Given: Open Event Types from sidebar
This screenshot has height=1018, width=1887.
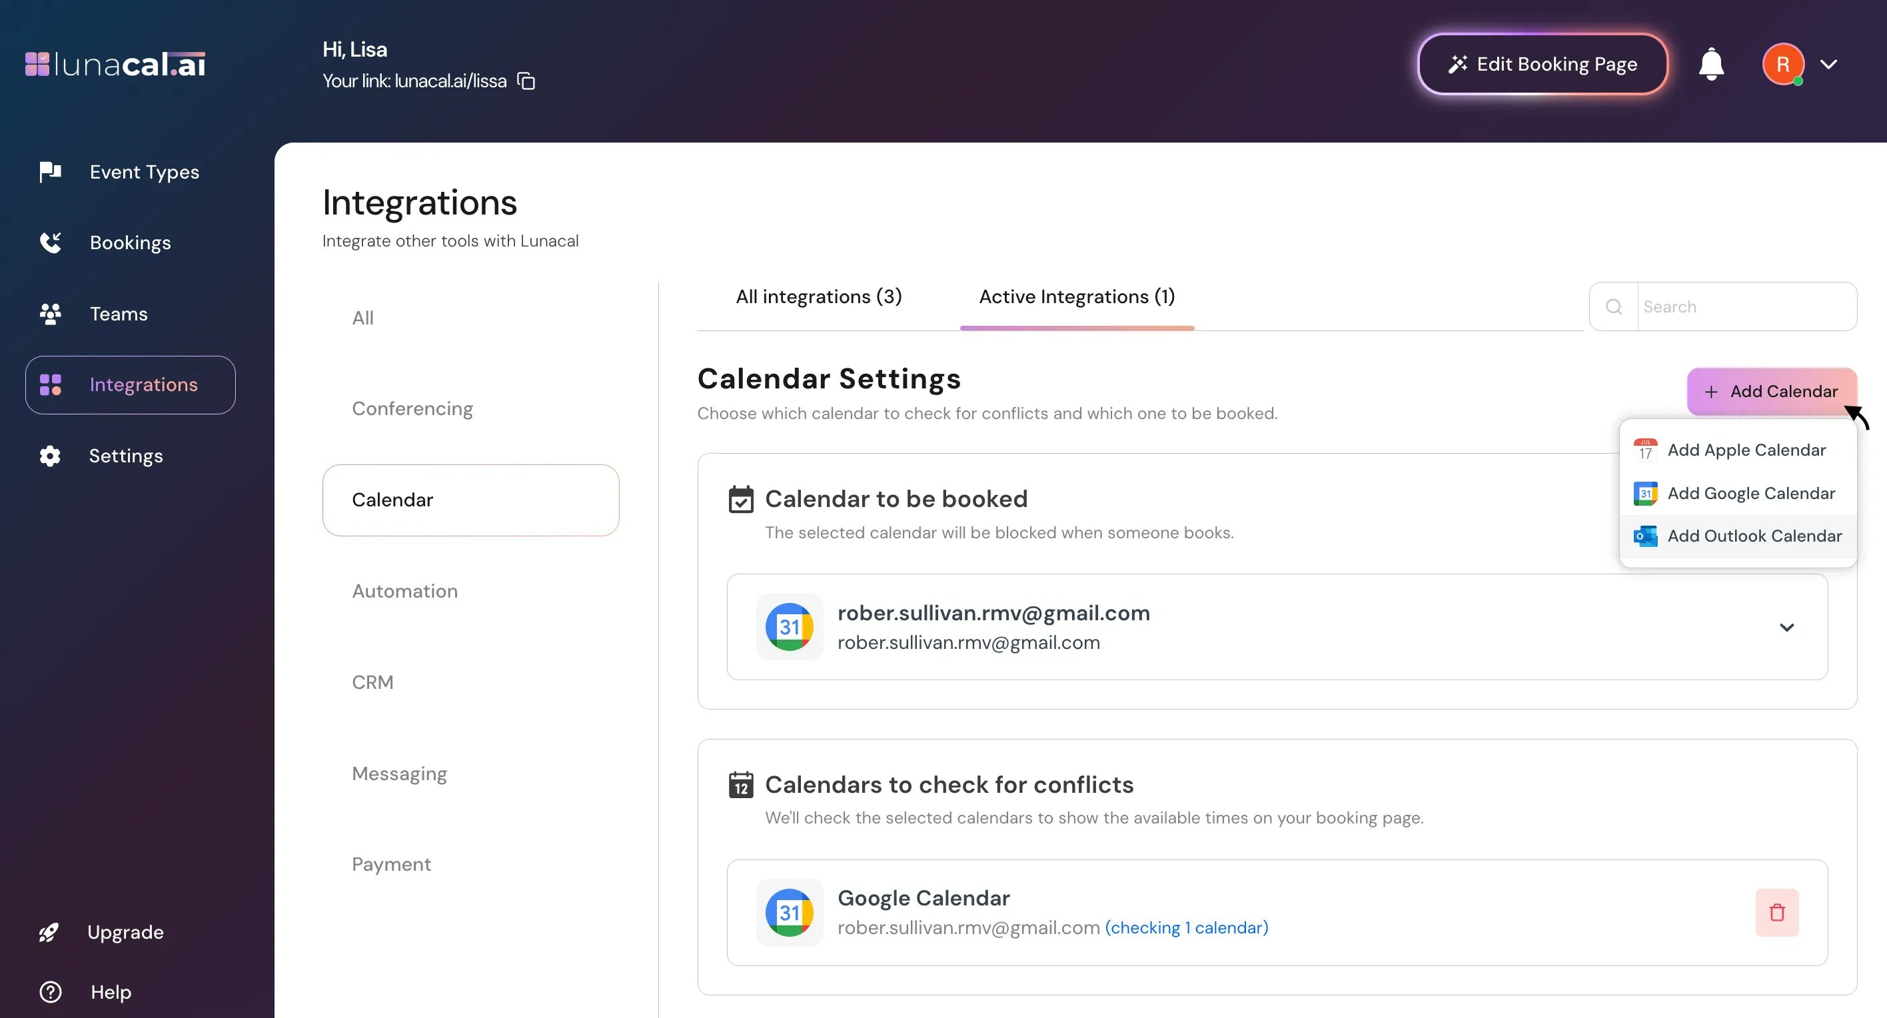Looking at the screenshot, I should point(143,171).
